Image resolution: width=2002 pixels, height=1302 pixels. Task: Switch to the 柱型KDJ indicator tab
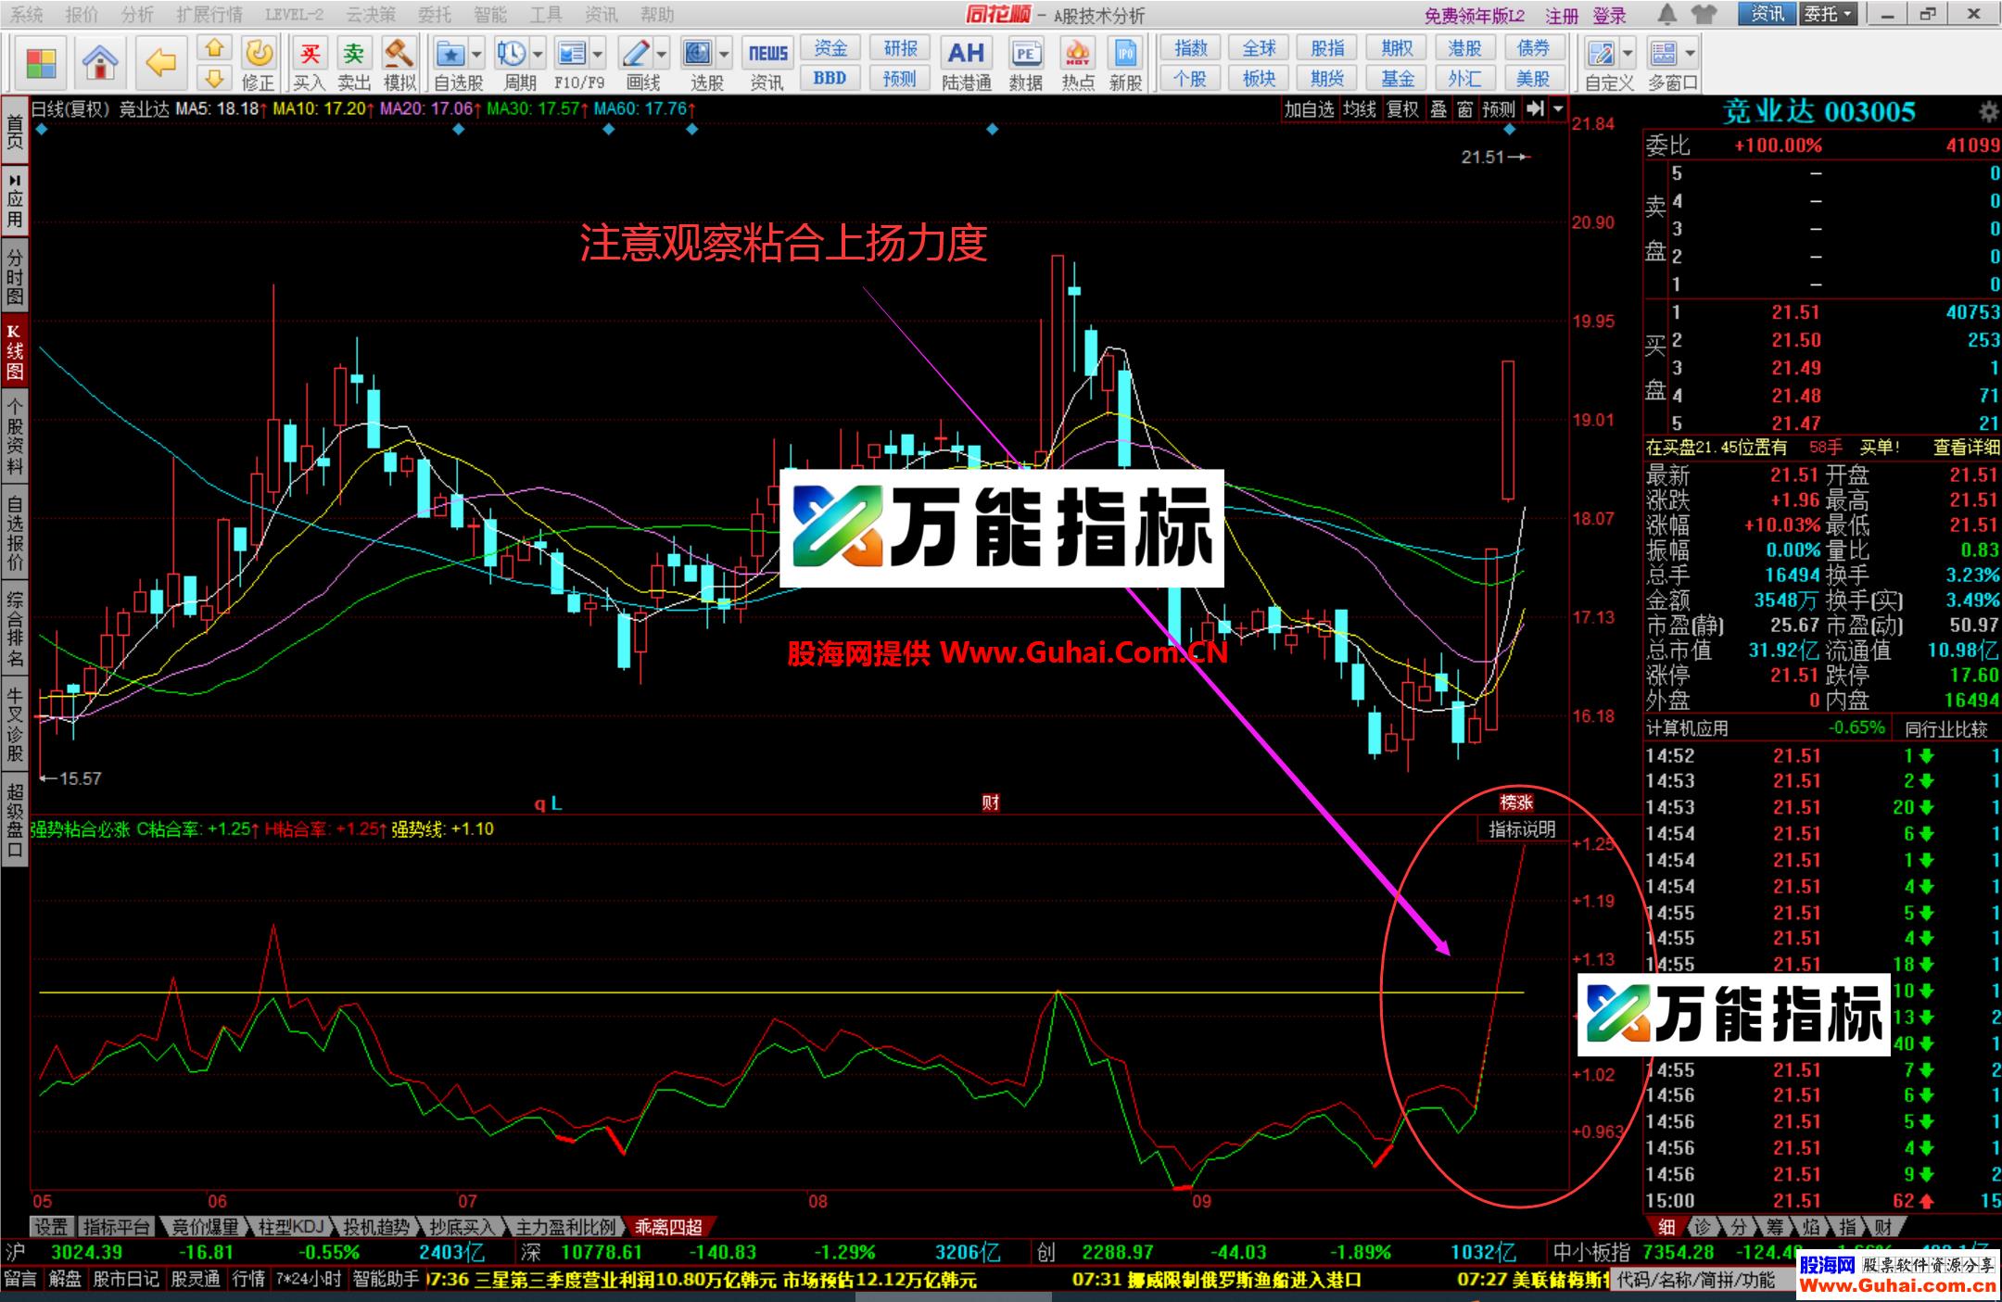(292, 1226)
